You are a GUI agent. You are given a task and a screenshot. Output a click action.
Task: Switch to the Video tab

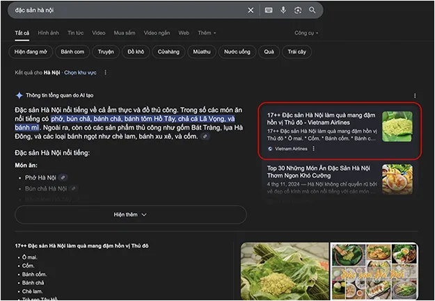(99, 33)
